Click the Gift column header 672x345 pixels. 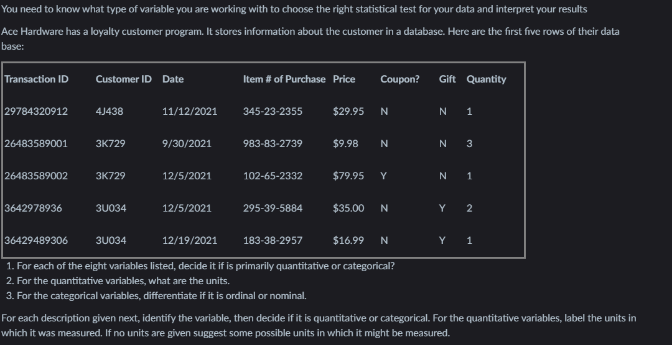coord(447,79)
